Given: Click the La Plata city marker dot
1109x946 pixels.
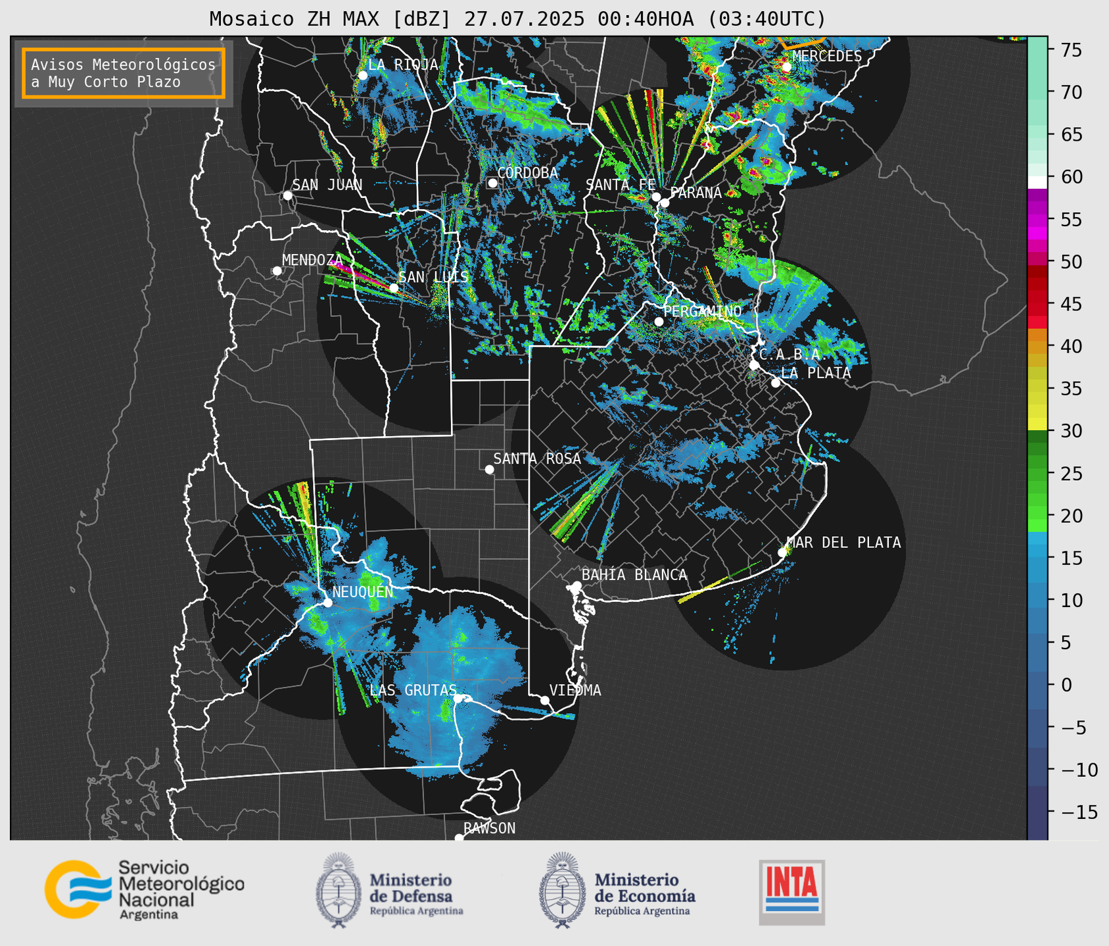Looking at the screenshot, I should (776, 383).
